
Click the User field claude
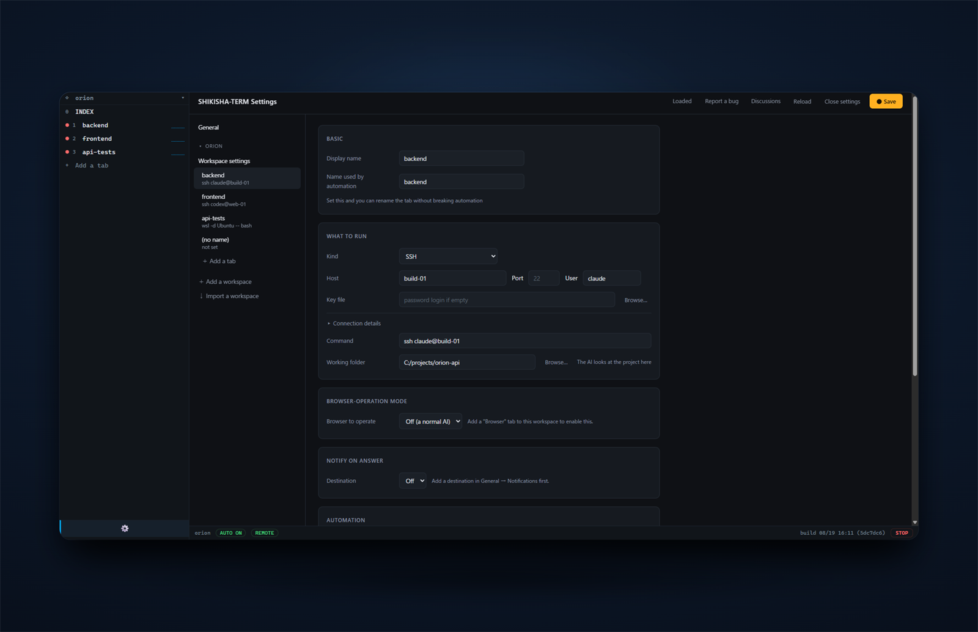611,278
